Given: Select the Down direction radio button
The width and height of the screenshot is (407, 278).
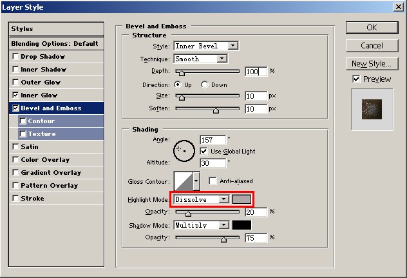Looking at the screenshot, I should (x=205, y=84).
